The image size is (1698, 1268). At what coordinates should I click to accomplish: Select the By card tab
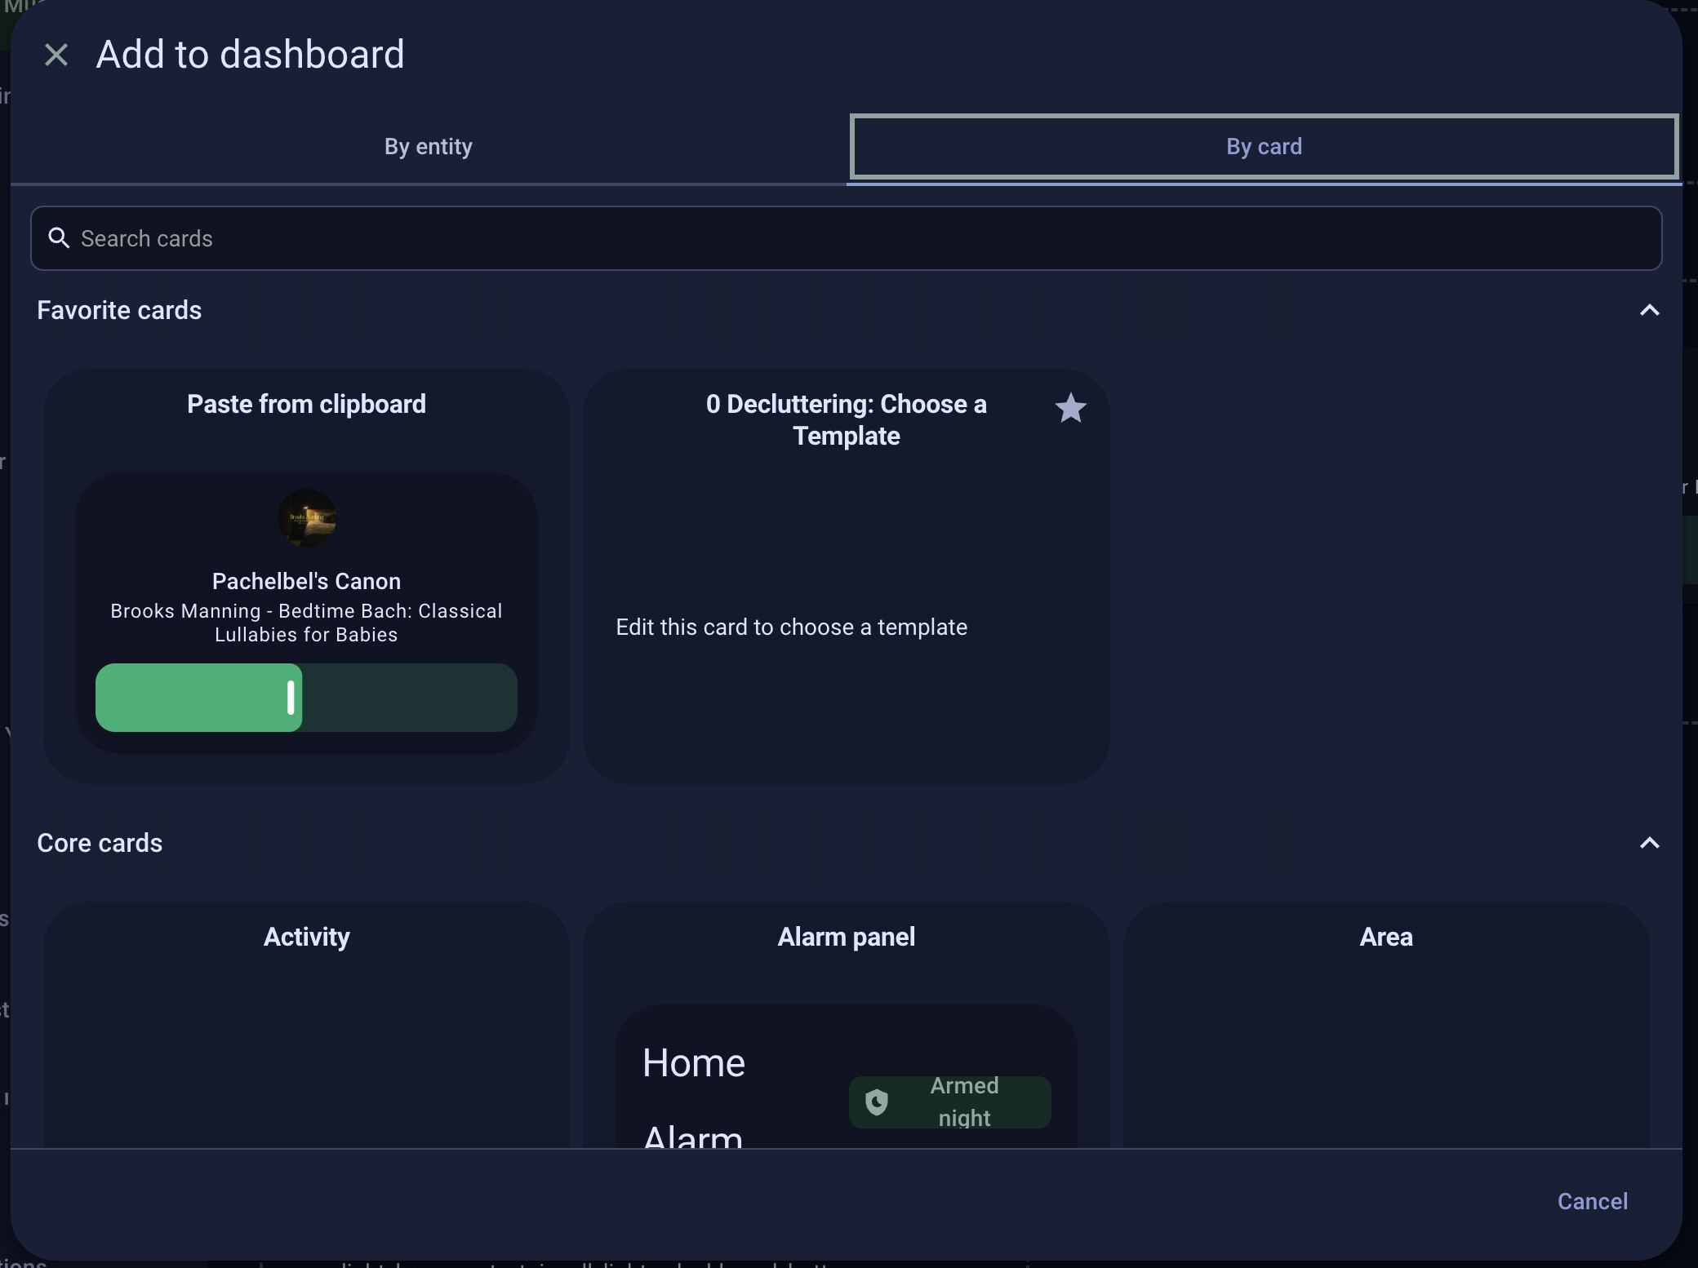click(x=1264, y=147)
